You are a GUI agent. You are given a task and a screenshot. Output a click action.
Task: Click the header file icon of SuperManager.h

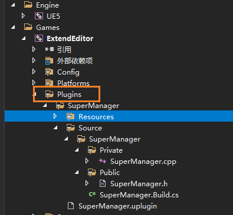tap(103, 183)
